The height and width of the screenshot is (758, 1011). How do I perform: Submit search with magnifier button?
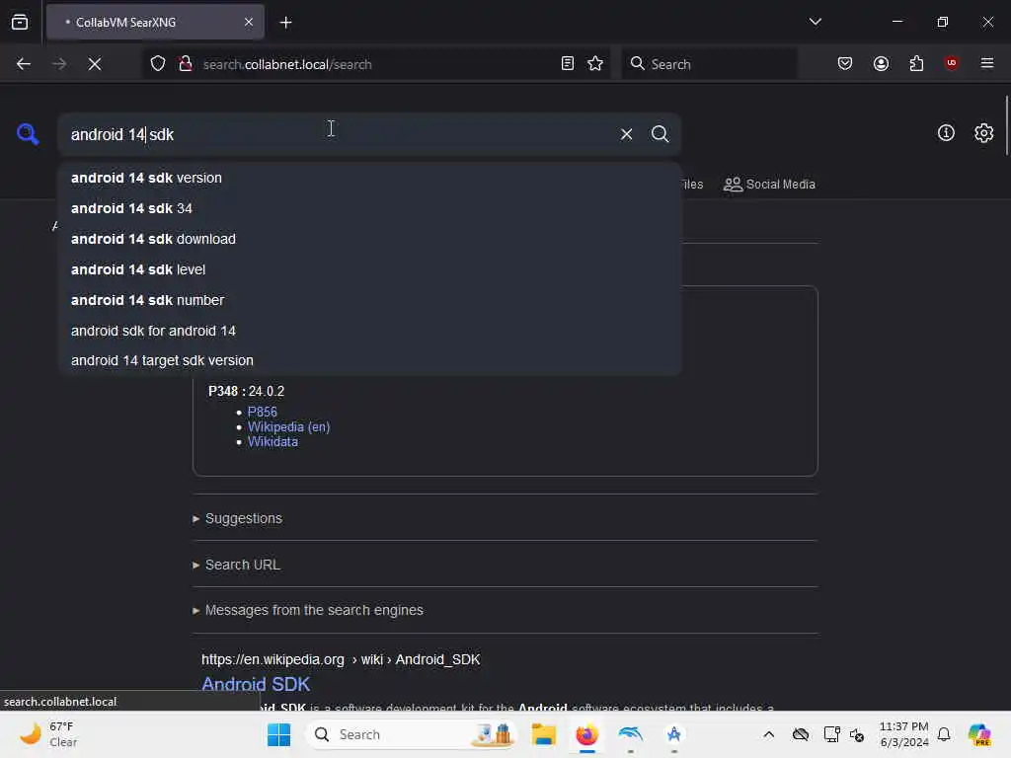(660, 134)
